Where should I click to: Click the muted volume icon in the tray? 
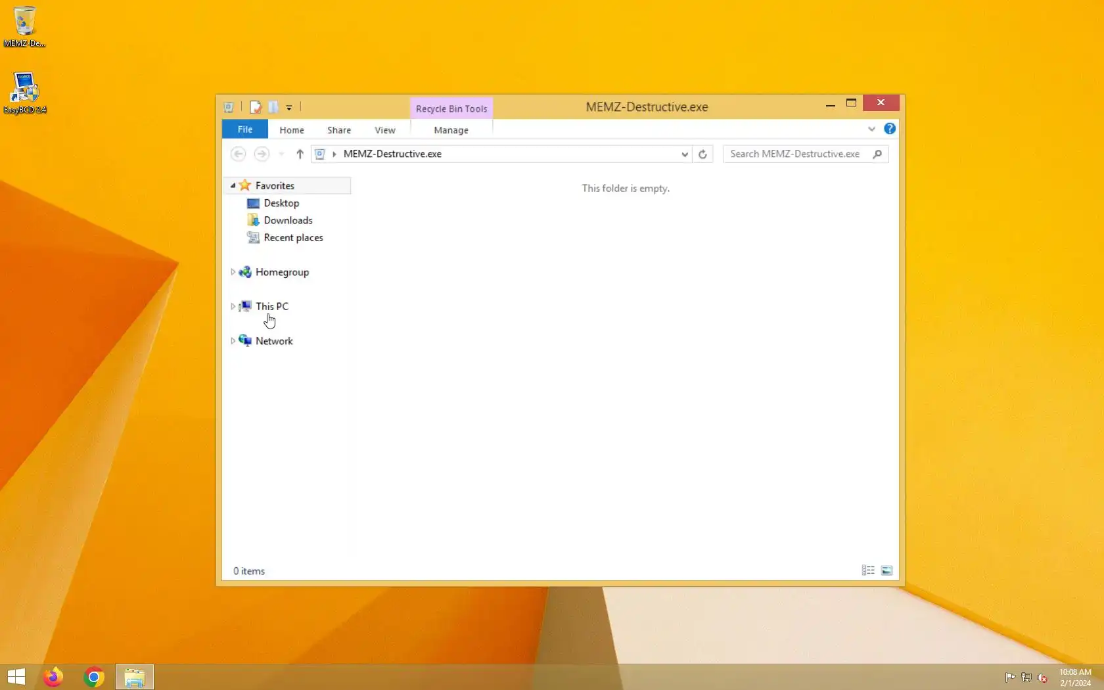click(1042, 678)
